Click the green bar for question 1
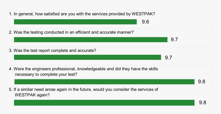 point(75,22)
